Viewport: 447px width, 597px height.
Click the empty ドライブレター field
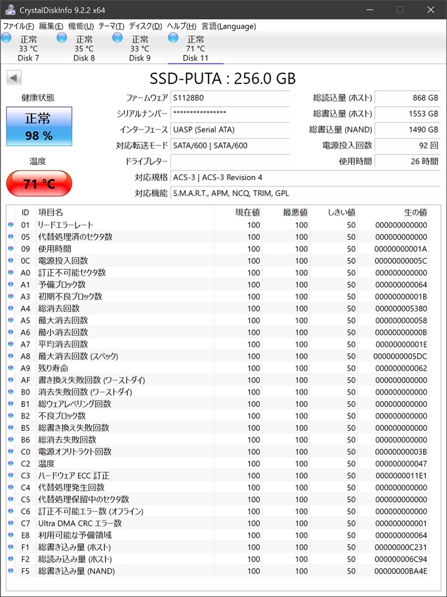[x=230, y=161]
